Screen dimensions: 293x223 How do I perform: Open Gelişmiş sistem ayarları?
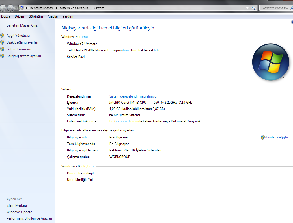coord(24,56)
